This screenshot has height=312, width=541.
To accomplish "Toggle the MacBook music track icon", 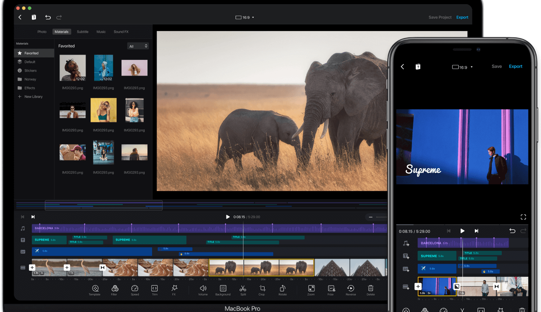I will 23,229.
